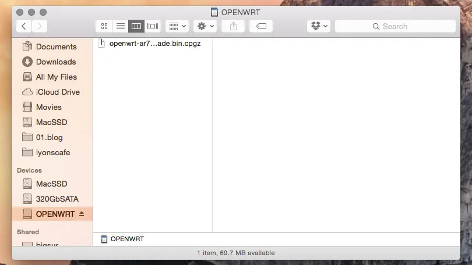The height and width of the screenshot is (265, 472).
Task: Eject the OPENWRT volume
Action: pyautogui.click(x=82, y=214)
